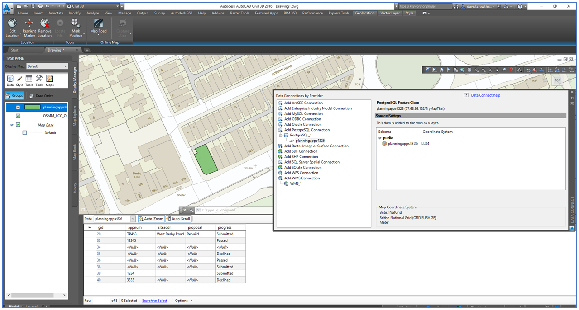This screenshot has width=579, height=310.
Task: Toggle the Default layer checkbox
Action: coord(24,133)
